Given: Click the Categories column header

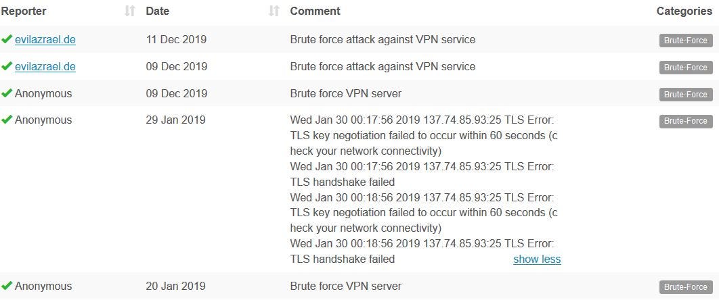Looking at the screenshot, I should (684, 11).
